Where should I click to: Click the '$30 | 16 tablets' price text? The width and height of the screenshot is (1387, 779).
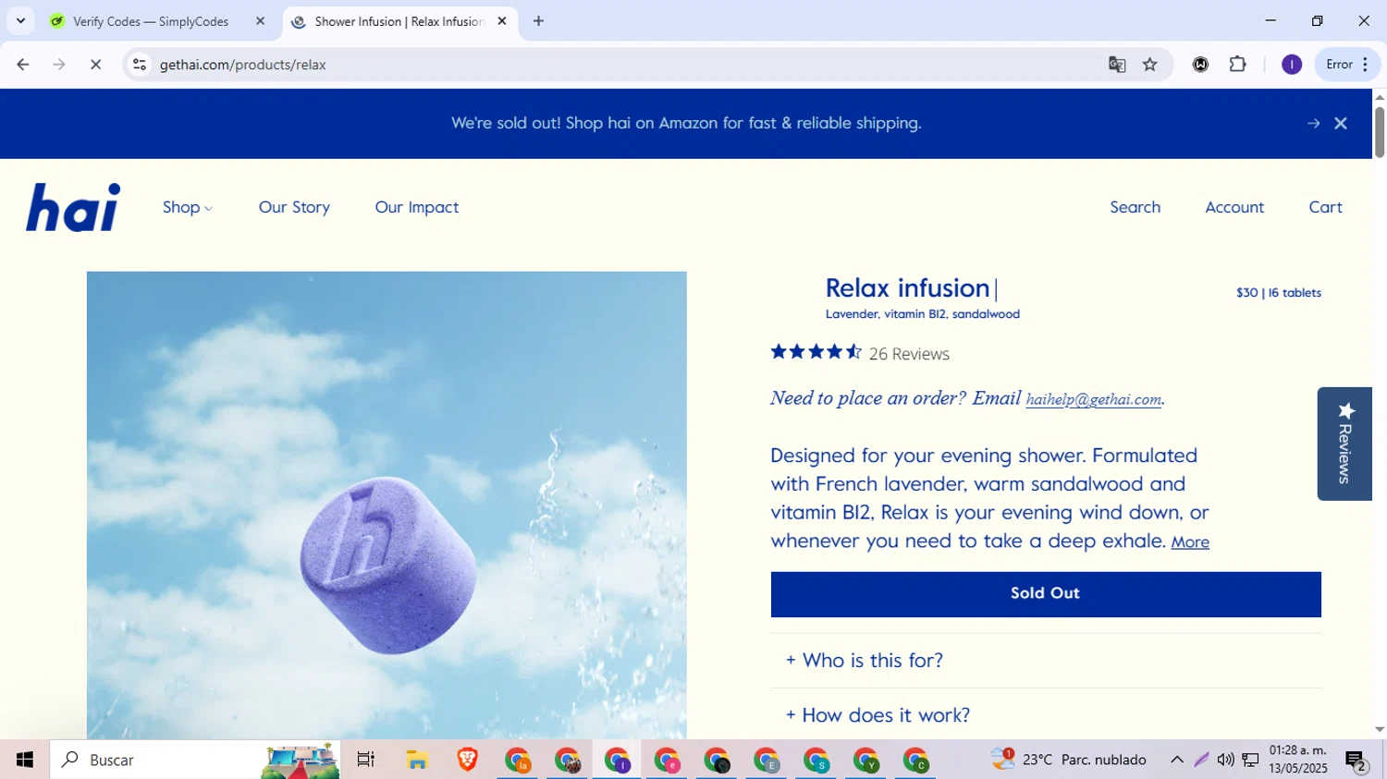[x=1279, y=293]
